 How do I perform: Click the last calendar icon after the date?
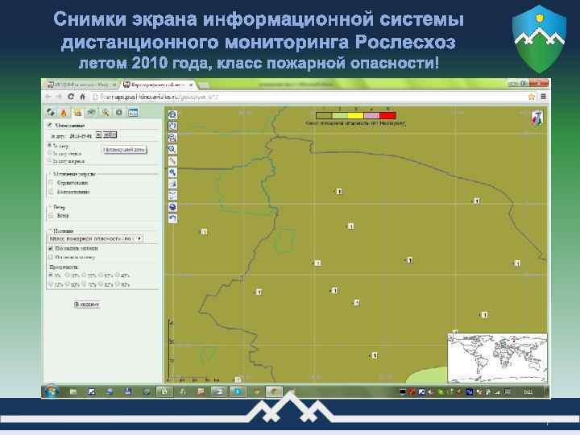pos(114,135)
